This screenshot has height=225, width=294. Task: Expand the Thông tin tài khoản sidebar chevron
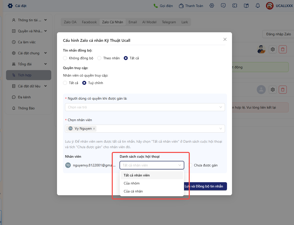coord(45,20)
